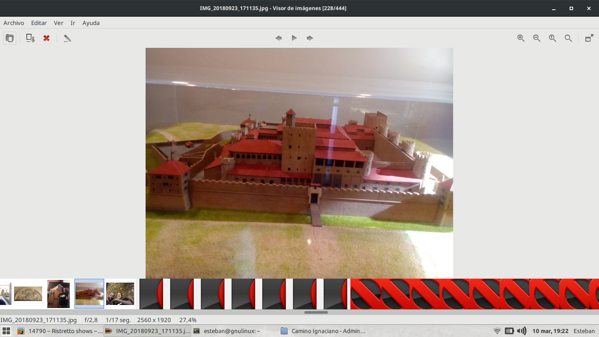Click the zoom out magnifier icon
The height and width of the screenshot is (337, 599).
(537, 38)
